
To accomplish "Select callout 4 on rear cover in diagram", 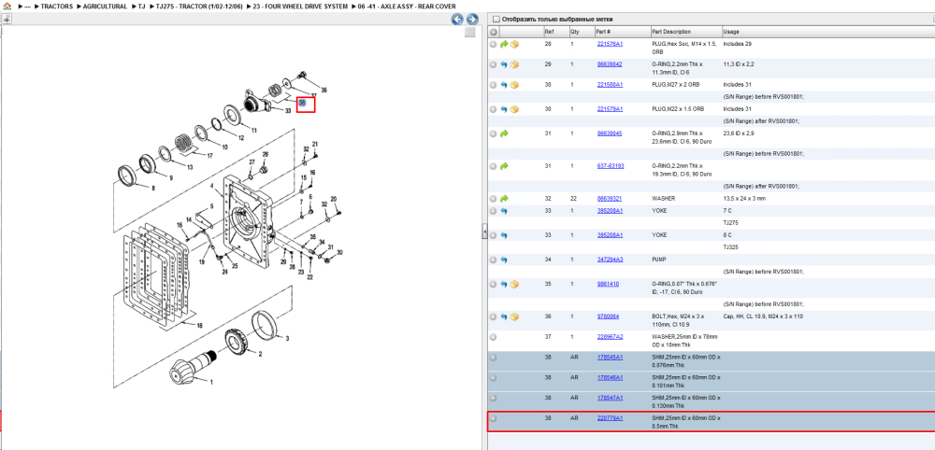I will pyautogui.click(x=210, y=187).
